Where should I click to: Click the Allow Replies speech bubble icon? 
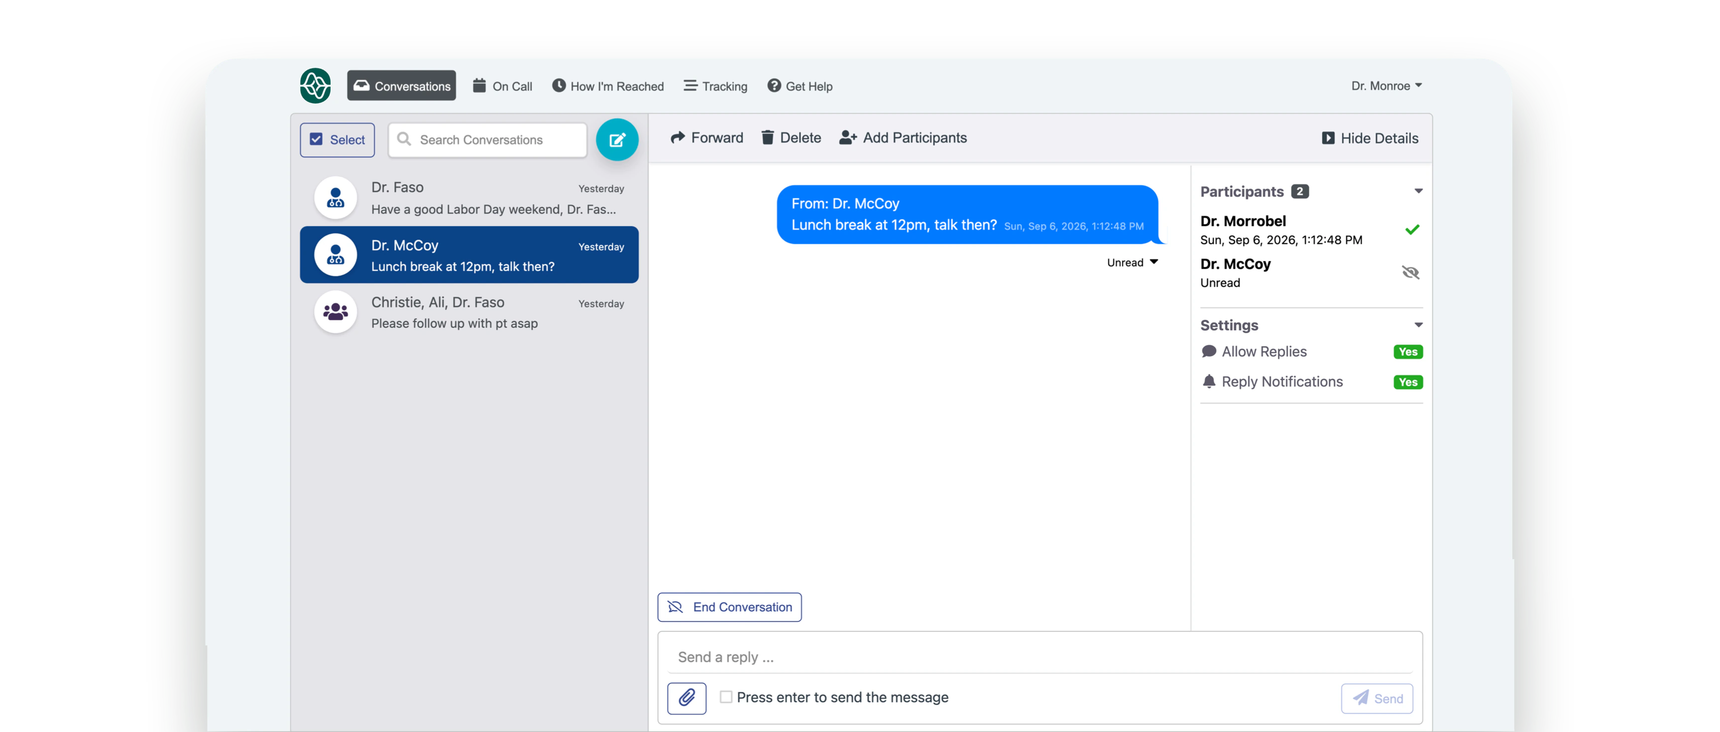1209,351
